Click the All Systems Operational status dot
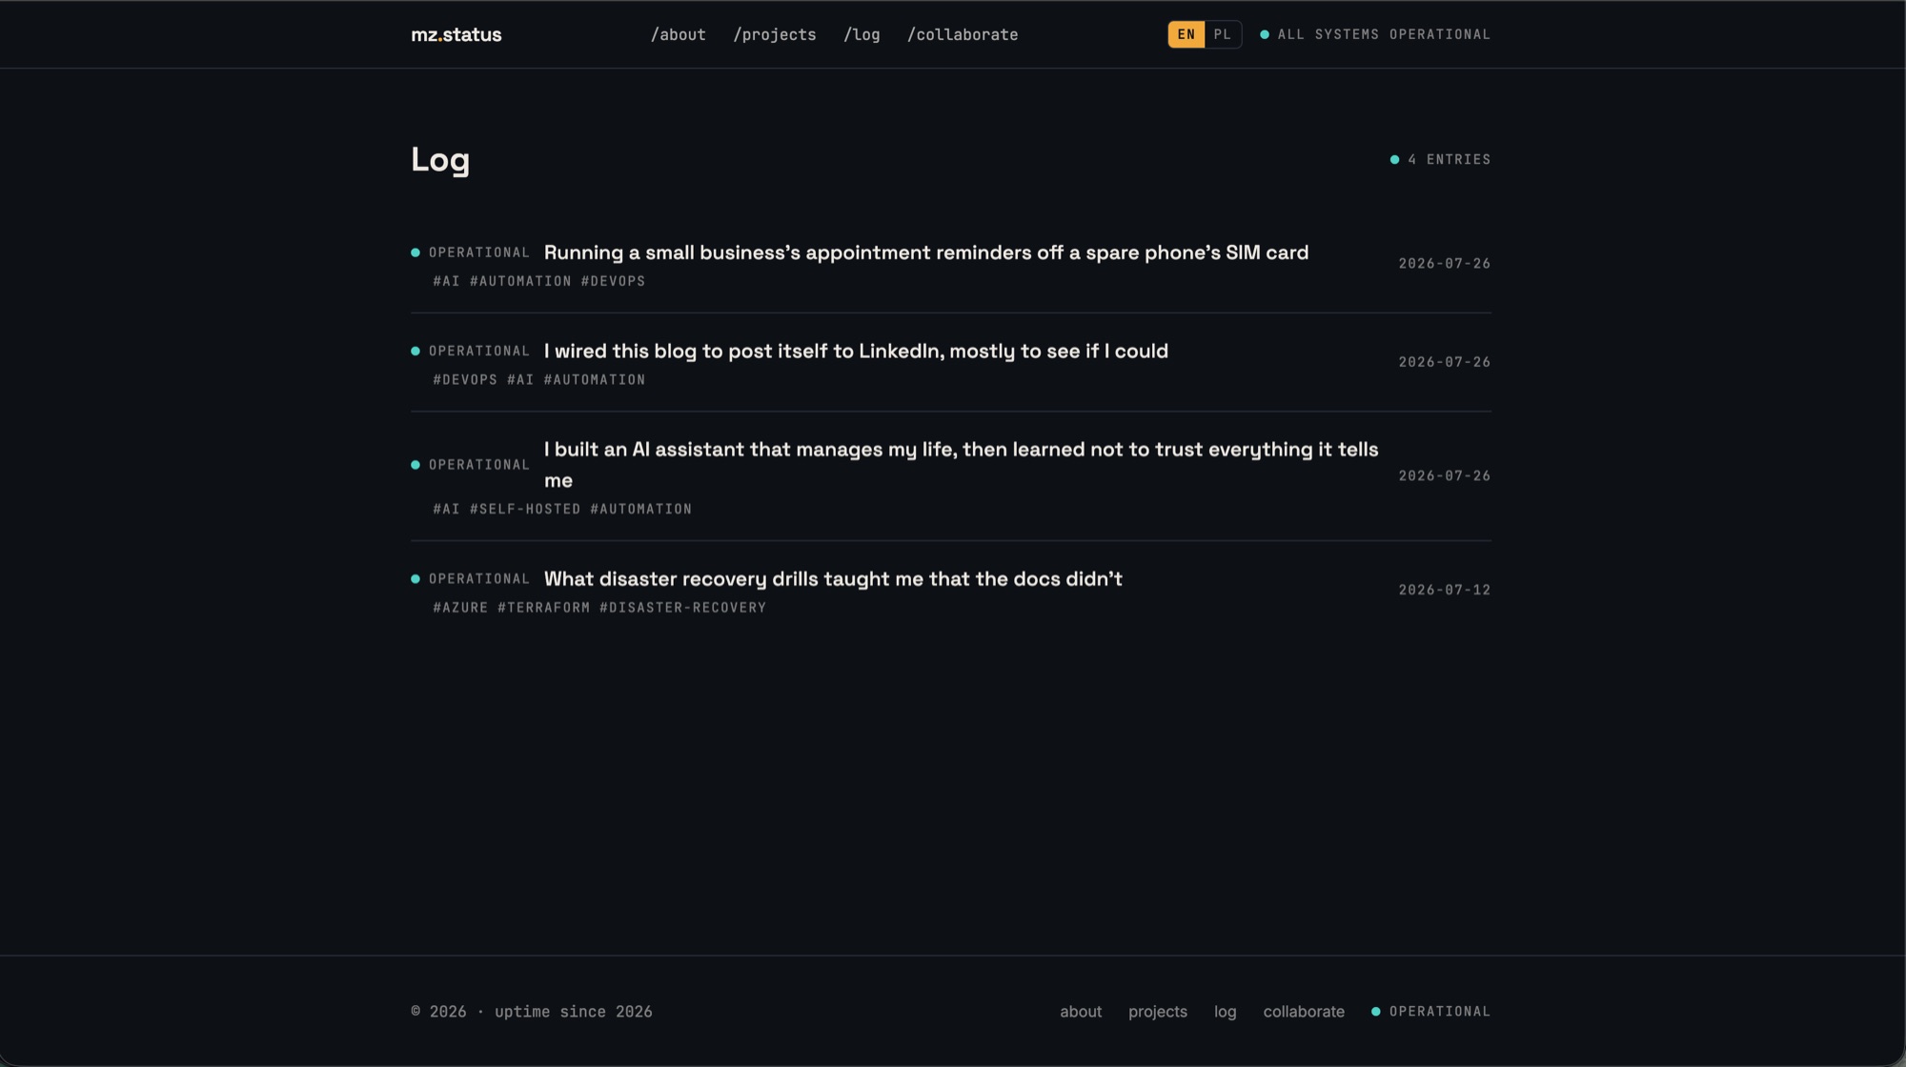The width and height of the screenshot is (1906, 1067). tap(1265, 34)
